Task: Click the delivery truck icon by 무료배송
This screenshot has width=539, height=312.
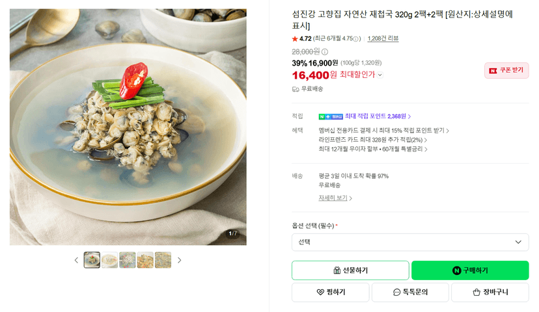Action: (x=296, y=89)
